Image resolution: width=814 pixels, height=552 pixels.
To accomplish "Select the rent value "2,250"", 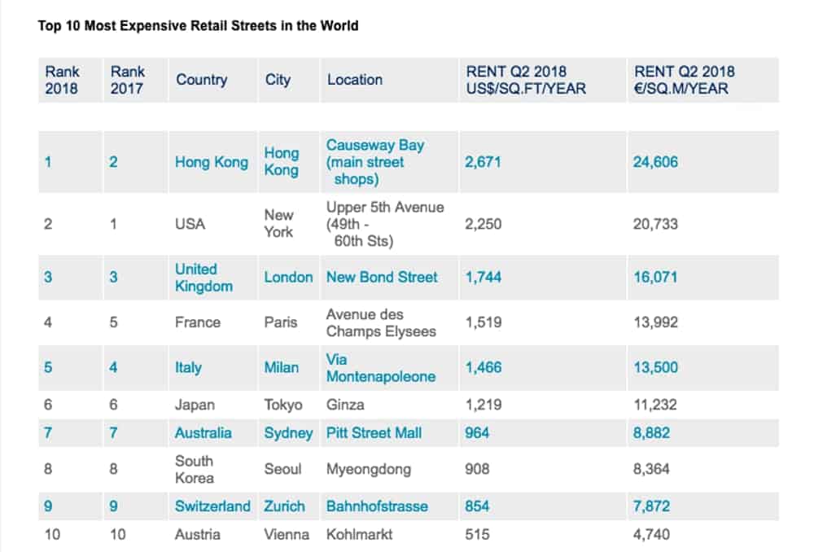I will (x=483, y=225).
